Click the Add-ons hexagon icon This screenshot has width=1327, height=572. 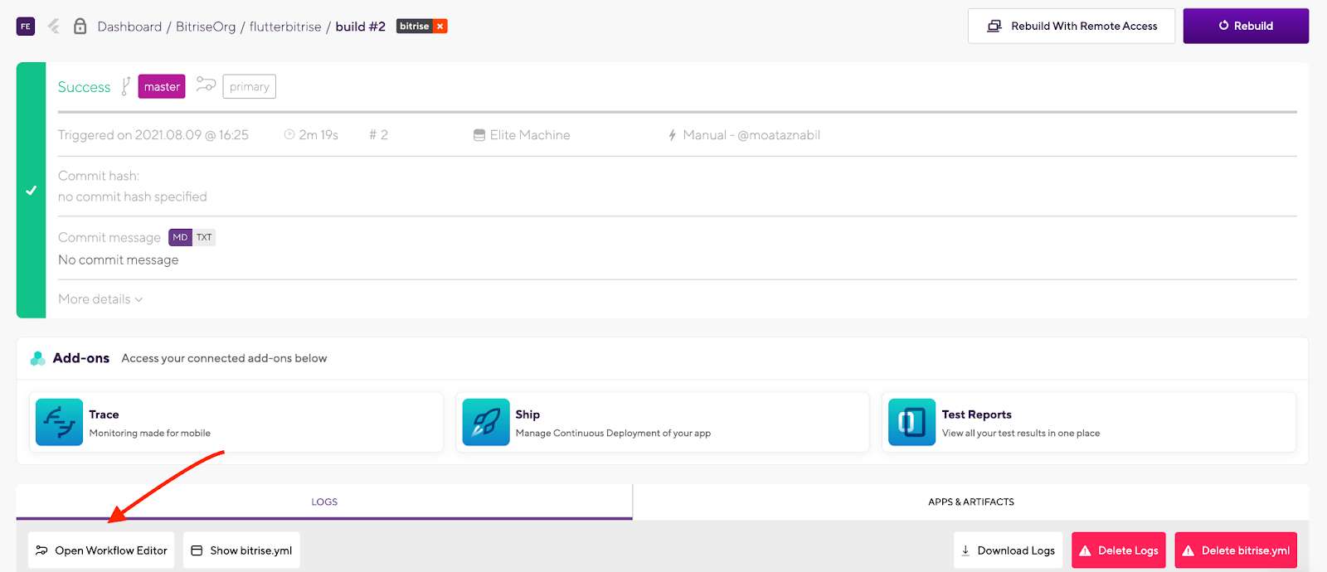pos(37,358)
